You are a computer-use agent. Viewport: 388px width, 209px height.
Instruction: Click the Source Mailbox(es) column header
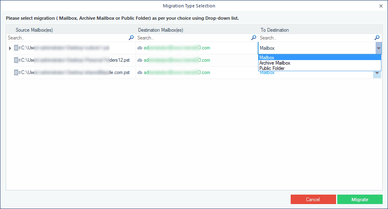34,30
